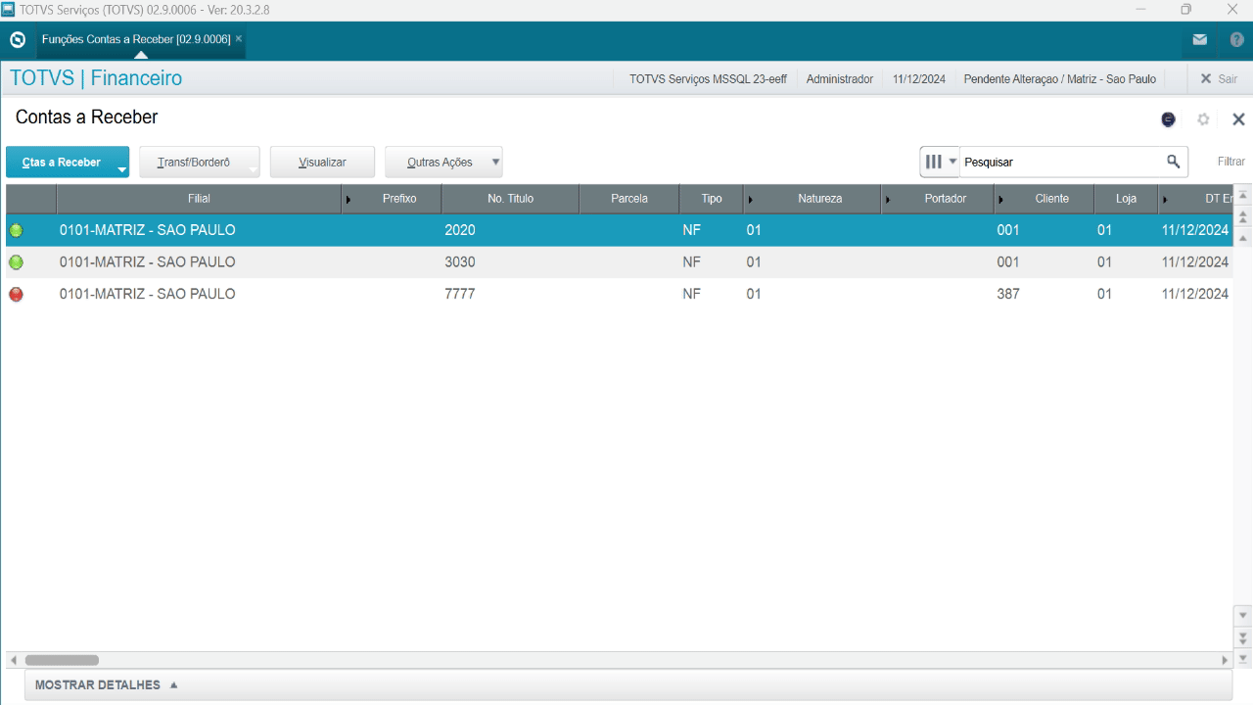Expand the Mostrar Detalhes panel
1253x705 pixels.
pyautogui.click(x=107, y=685)
